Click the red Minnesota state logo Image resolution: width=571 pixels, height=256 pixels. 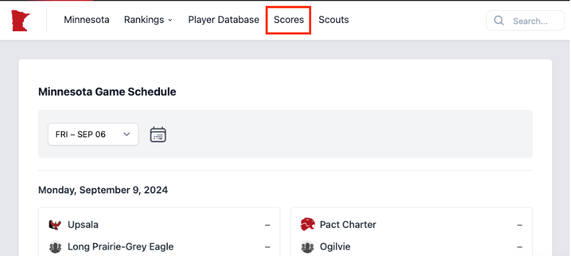coord(20,20)
